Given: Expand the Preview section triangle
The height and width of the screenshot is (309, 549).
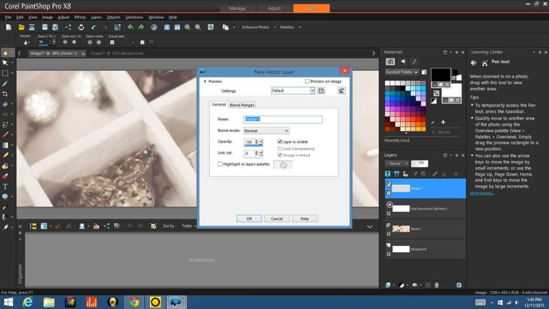Looking at the screenshot, I should click(x=205, y=82).
